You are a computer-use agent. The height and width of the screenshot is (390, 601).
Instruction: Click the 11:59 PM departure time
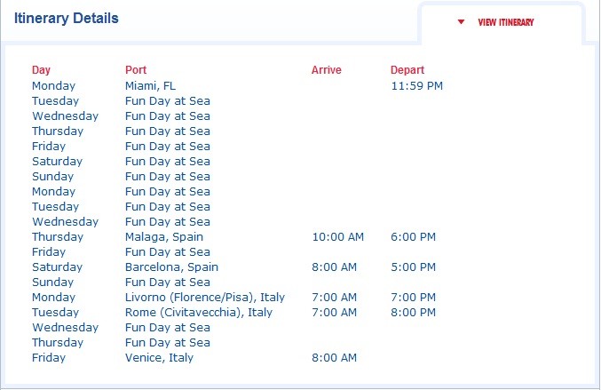click(416, 86)
